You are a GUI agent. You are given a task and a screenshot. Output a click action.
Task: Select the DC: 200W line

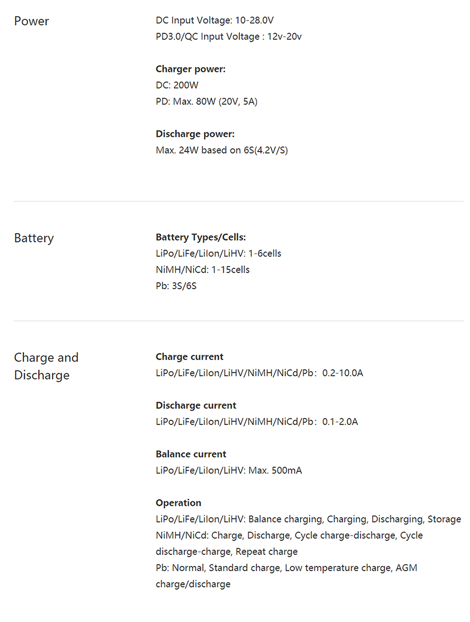click(x=177, y=85)
